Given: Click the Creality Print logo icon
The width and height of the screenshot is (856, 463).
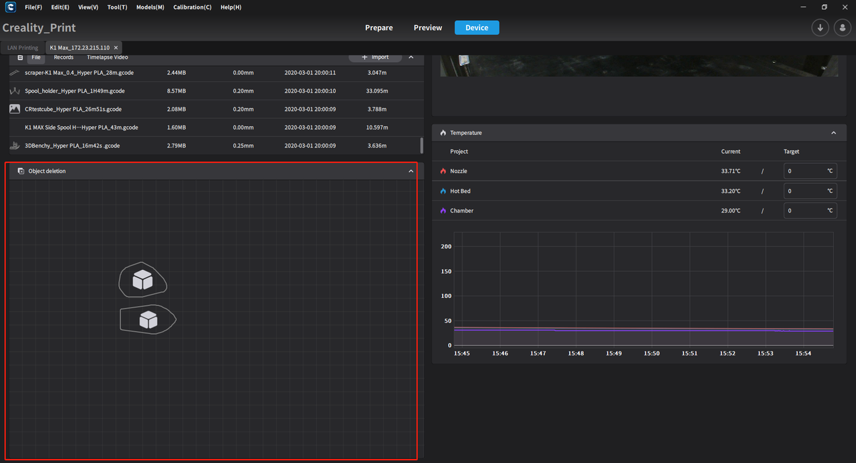Looking at the screenshot, I should click(x=11, y=7).
